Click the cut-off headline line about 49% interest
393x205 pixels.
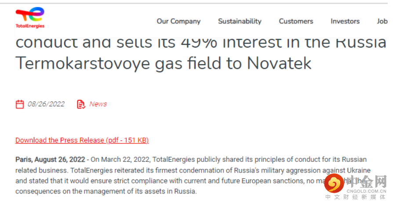pos(200,42)
